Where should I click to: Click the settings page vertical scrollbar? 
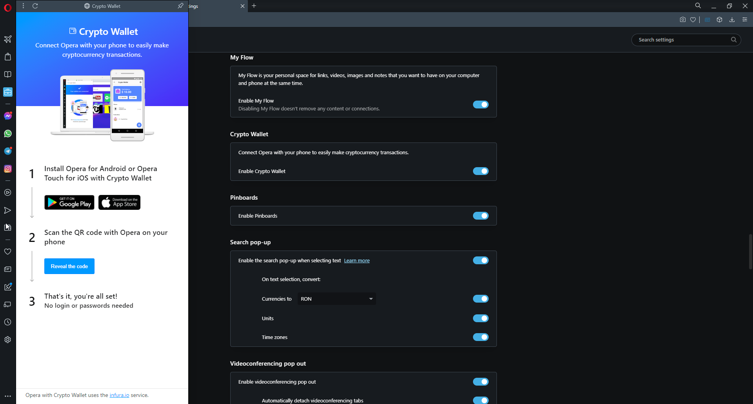click(x=750, y=252)
